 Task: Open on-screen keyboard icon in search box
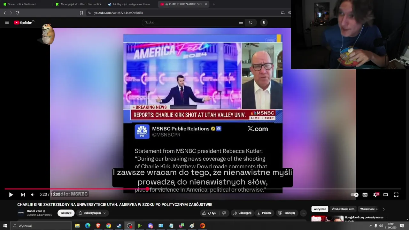pyautogui.click(x=241, y=23)
